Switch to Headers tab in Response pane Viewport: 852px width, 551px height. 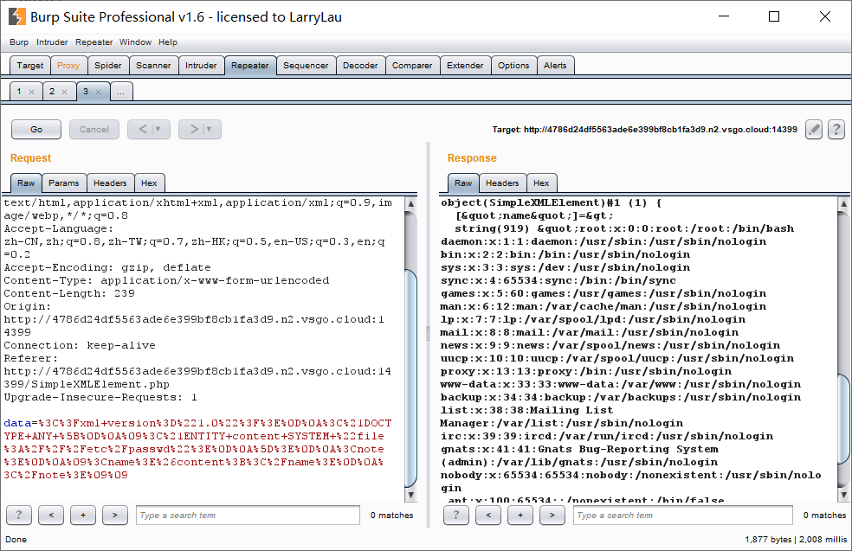coord(502,183)
